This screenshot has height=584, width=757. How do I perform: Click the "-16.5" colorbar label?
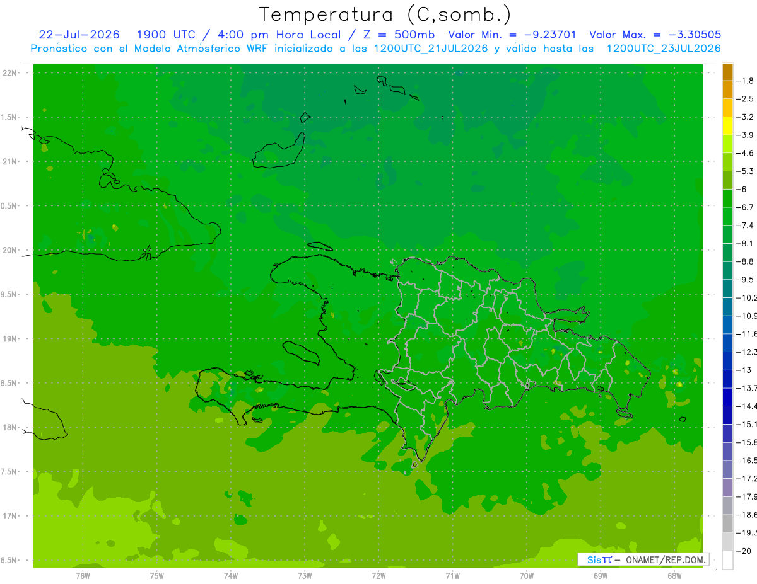click(x=747, y=461)
